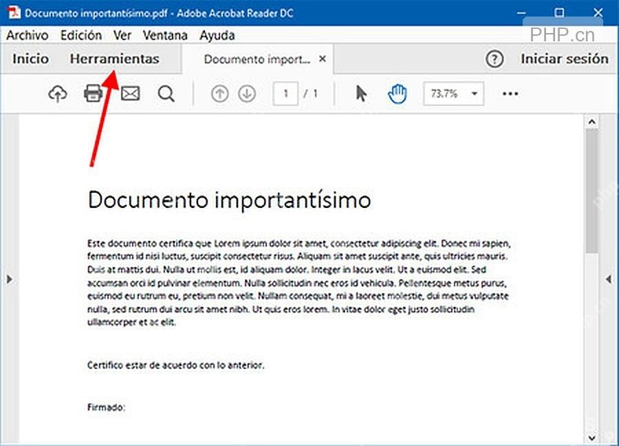Open the Edición menu
Screen dimensions: 619x446
[81, 36]
